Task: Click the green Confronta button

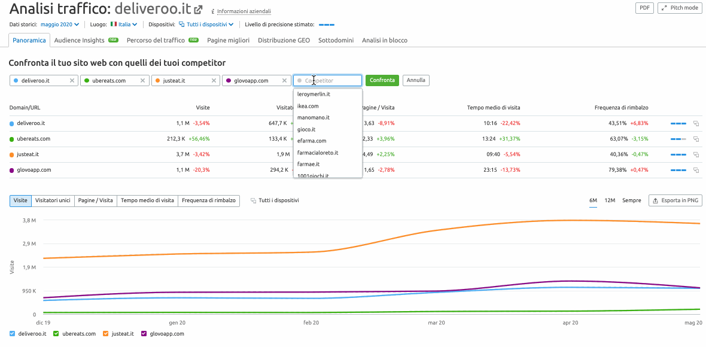Action: (x=382, y=80)
